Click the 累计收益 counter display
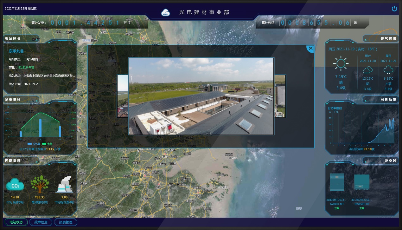The height and width of the screenshot is (230, 402). (316, 23)
